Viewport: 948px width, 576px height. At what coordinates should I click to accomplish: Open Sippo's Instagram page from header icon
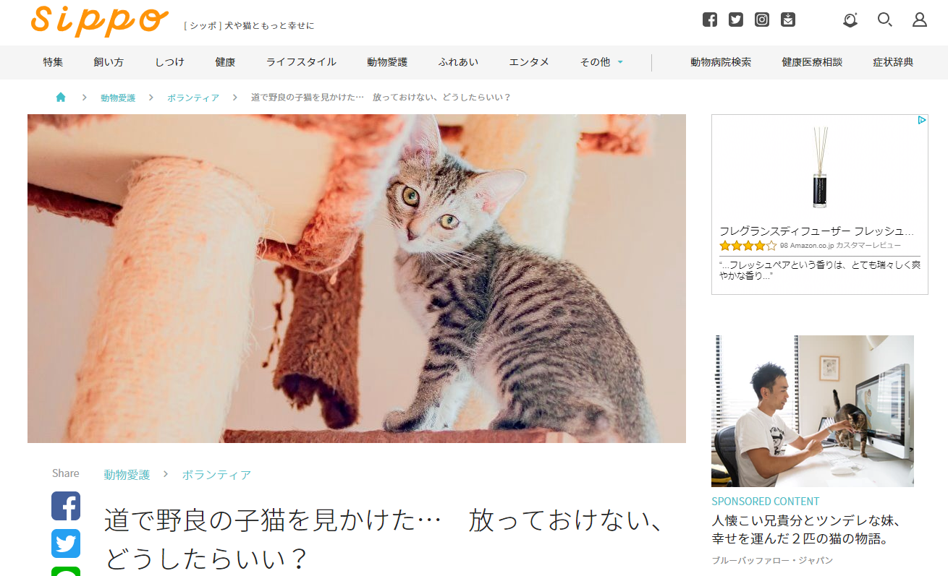click(762, 20)
